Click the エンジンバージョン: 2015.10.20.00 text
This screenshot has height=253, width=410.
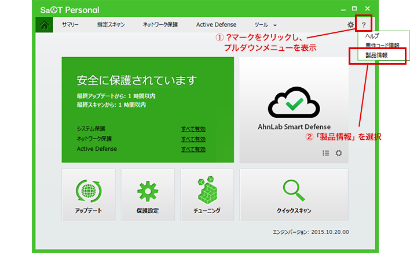(x=310, y=232)
